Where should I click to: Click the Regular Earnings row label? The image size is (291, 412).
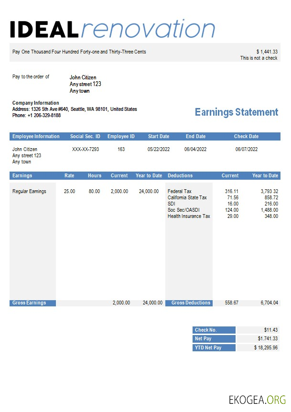click(29, 192)
